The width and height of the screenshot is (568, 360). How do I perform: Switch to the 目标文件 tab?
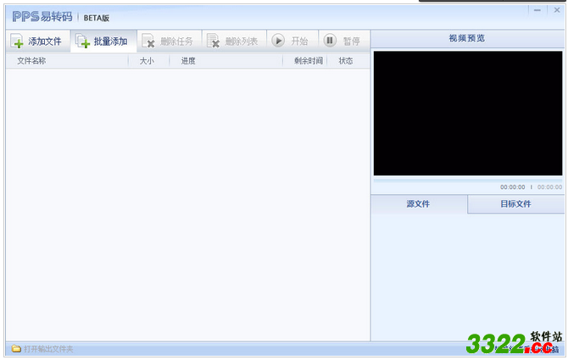(515, 204)
